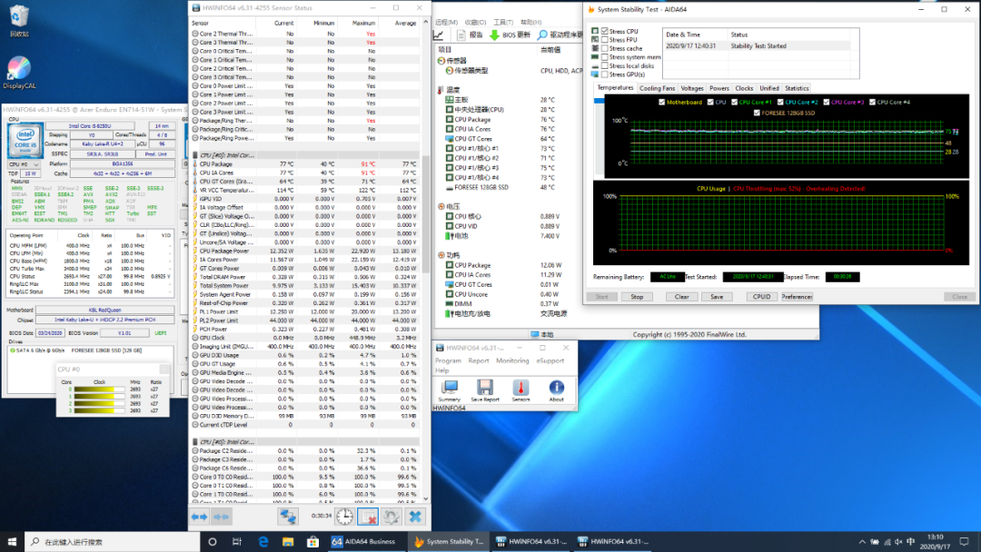Image resolution: width=981 pixels, height=552 pixels.
Task: Switch to the Cooling Fans tab
Action: (657, 88)
